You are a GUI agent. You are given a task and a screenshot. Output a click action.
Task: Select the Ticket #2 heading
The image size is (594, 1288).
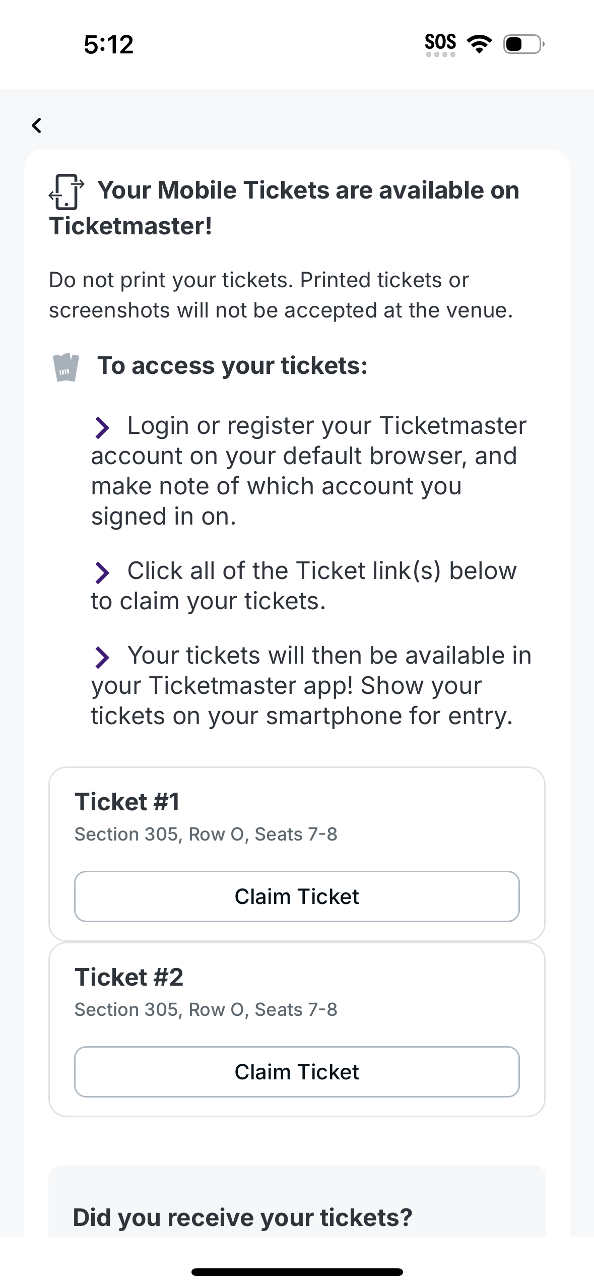pyautogui.click(x=127, y=977)
